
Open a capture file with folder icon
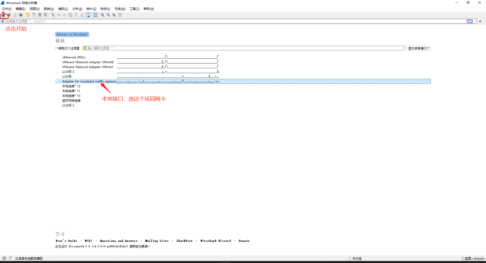28,15
